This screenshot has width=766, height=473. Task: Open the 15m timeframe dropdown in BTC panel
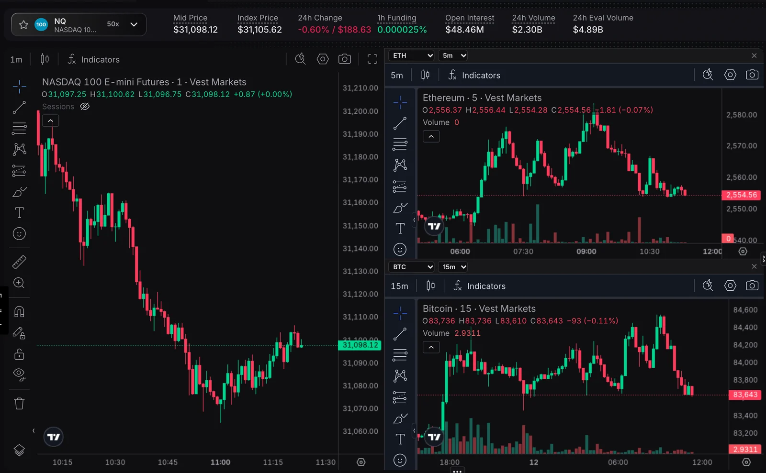454,267
